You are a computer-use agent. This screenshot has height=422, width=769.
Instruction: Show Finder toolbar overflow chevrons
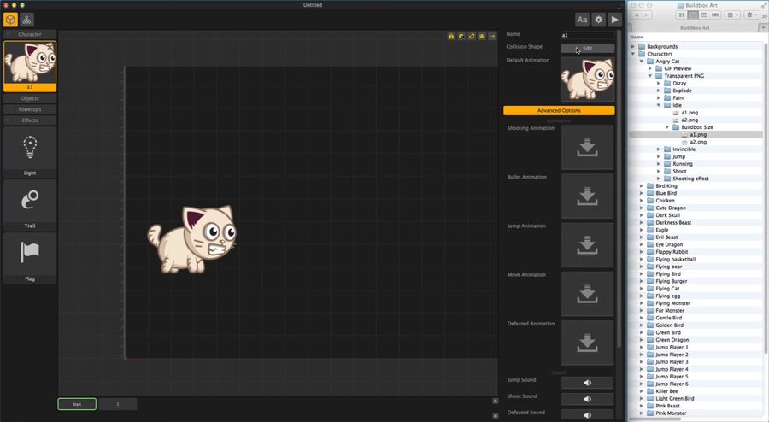(x=764, y=15)
